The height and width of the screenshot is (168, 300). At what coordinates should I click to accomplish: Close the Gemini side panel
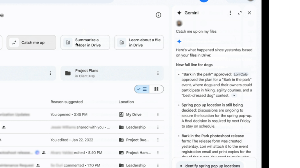pyautogui.click(x=250, y=13)
